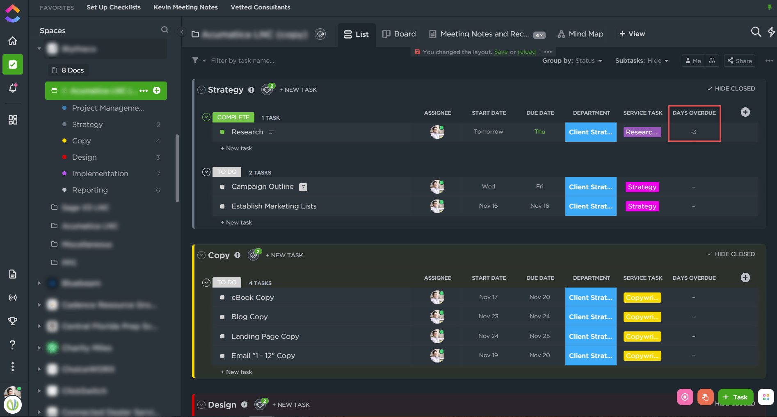Click the magenta Strategy tag on Campaign Outline
The width and height of the screenshot is (777, 417).
coord(642,187)
